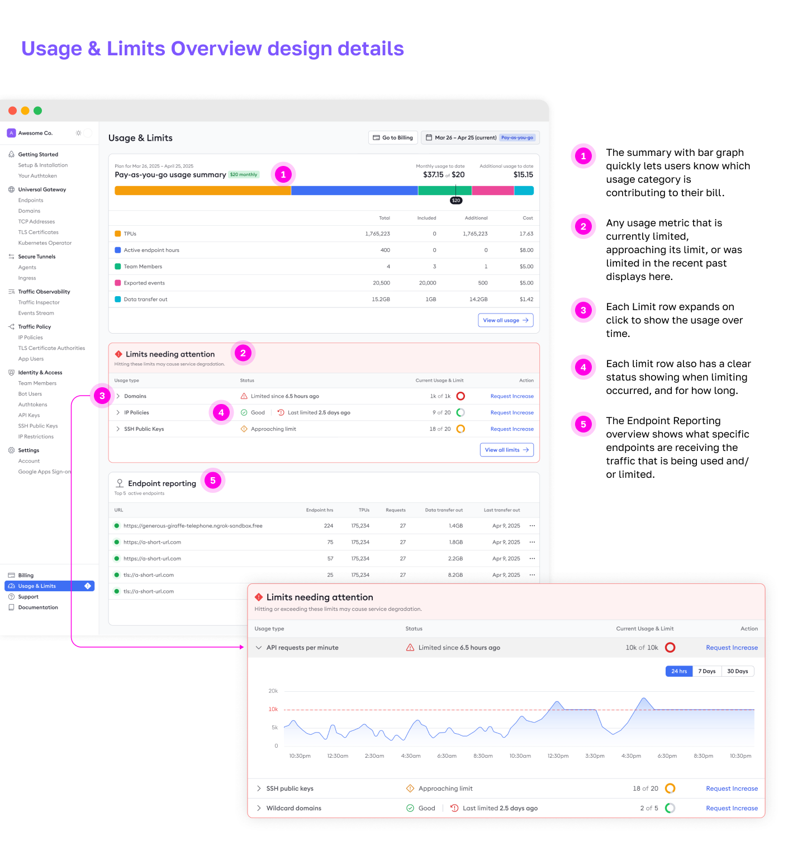
Task: Click the View all limits button
Action: [x=507, y=450]
